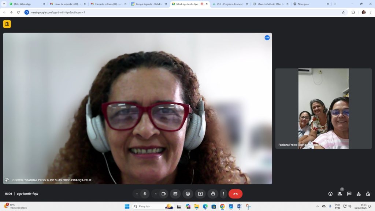Turn off the camera
This screenshot has width=375, height=211.
[164, 194]
